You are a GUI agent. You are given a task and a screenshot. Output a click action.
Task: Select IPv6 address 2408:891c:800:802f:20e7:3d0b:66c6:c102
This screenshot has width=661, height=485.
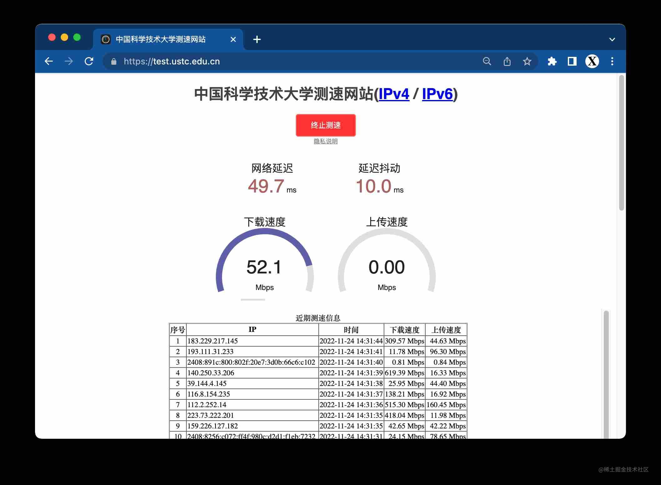pyautogui.click(x=251, y=362)
